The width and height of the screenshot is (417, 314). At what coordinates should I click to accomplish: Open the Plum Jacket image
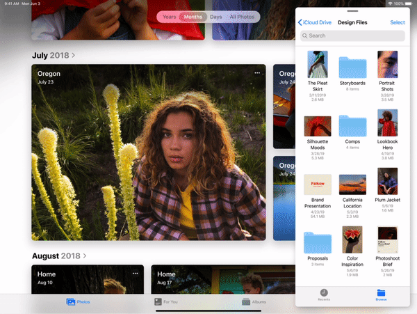point(388,181)
